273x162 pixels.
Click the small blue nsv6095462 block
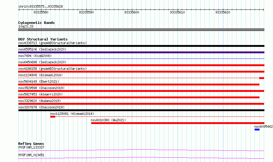(x=257, y=130)
